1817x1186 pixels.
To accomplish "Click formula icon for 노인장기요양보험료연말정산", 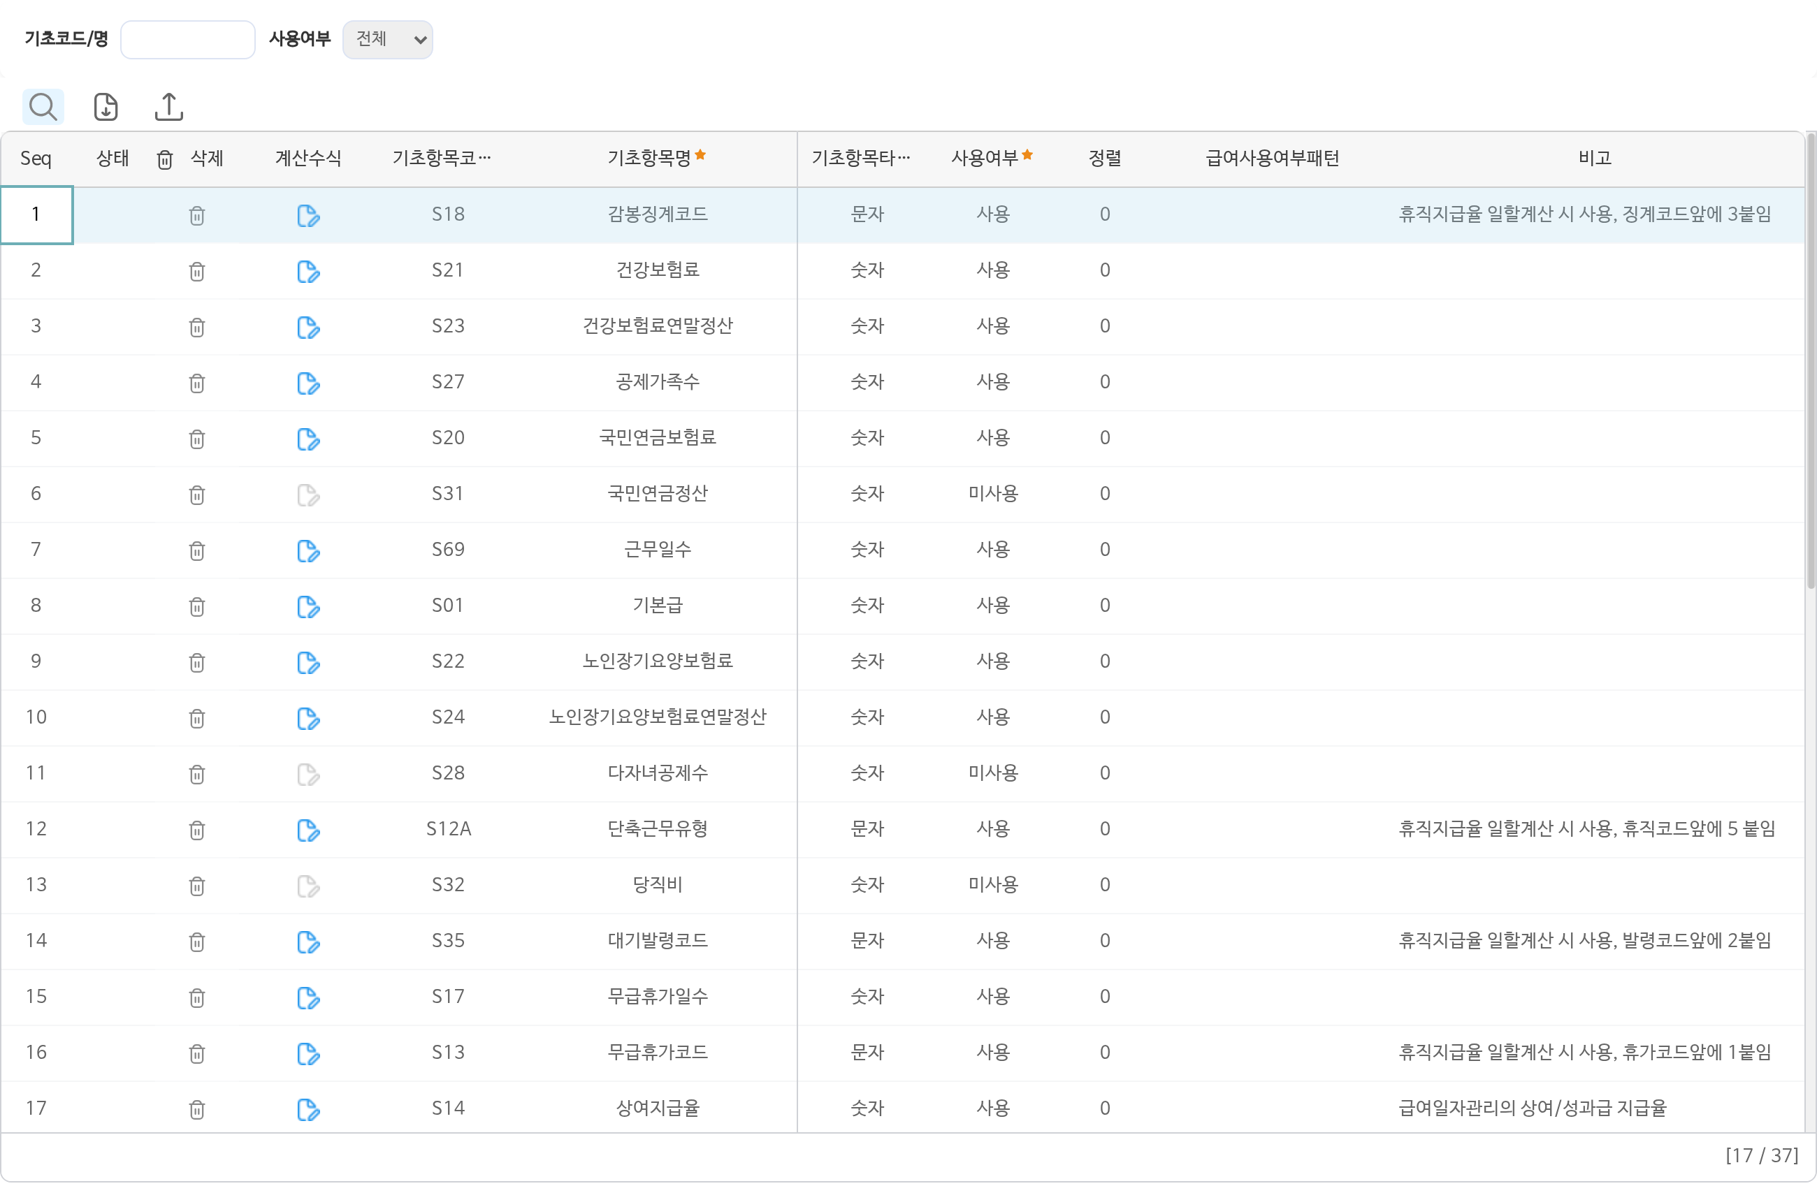I will pos(308,718).
